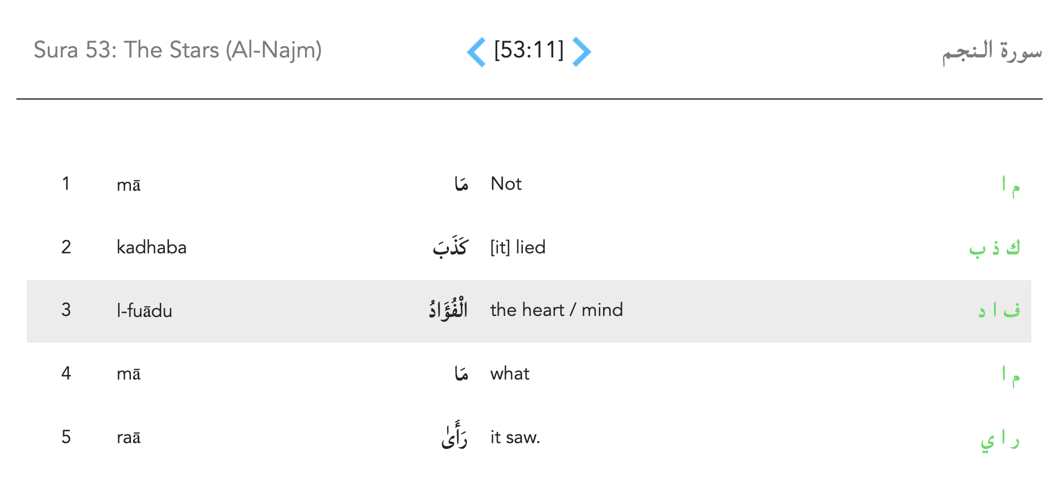
Task: Click the verse reference [53:11]
Action: coord(529,50)
